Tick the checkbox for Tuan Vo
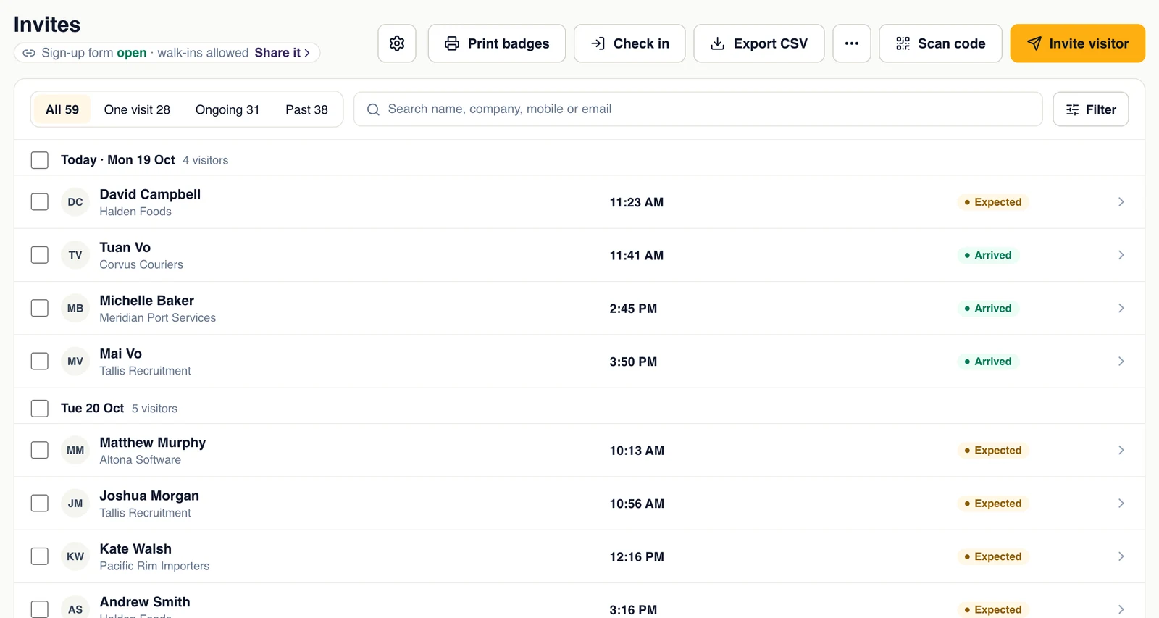Viewport: 1159px width, 618px height. pyautogui.click(x=40, y=255)
